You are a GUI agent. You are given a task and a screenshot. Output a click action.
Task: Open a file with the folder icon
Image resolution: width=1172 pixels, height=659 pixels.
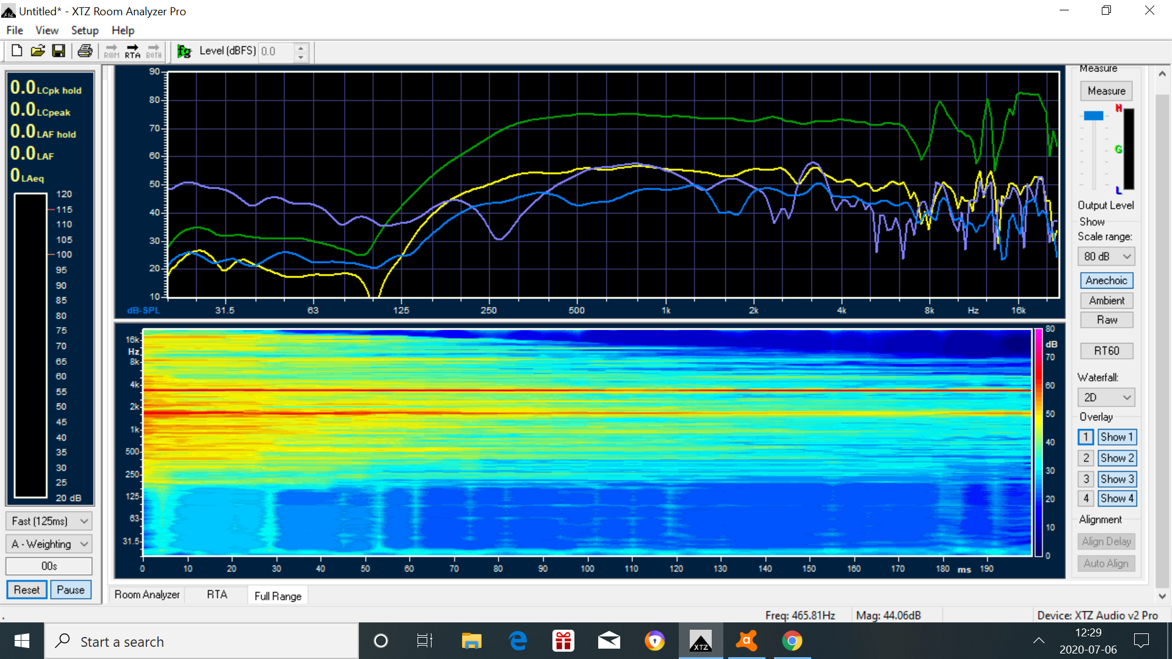(38, 51)
